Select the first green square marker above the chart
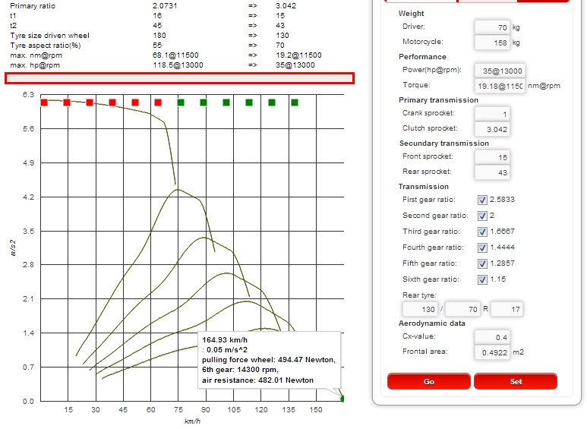The height and width of the screenshot is (429, 587). point(181,103)
